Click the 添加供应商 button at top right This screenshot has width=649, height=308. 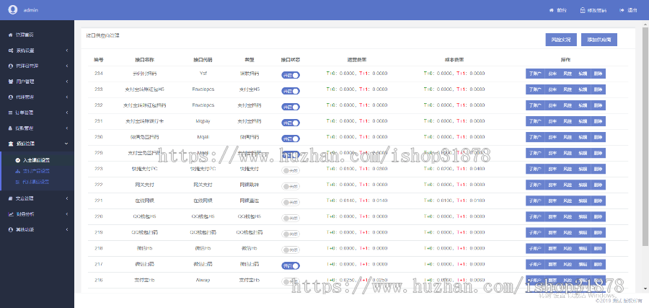(x=599, y=40)
